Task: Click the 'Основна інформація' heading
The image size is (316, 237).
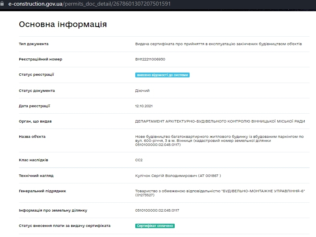Action: click(x=63, y=24)
